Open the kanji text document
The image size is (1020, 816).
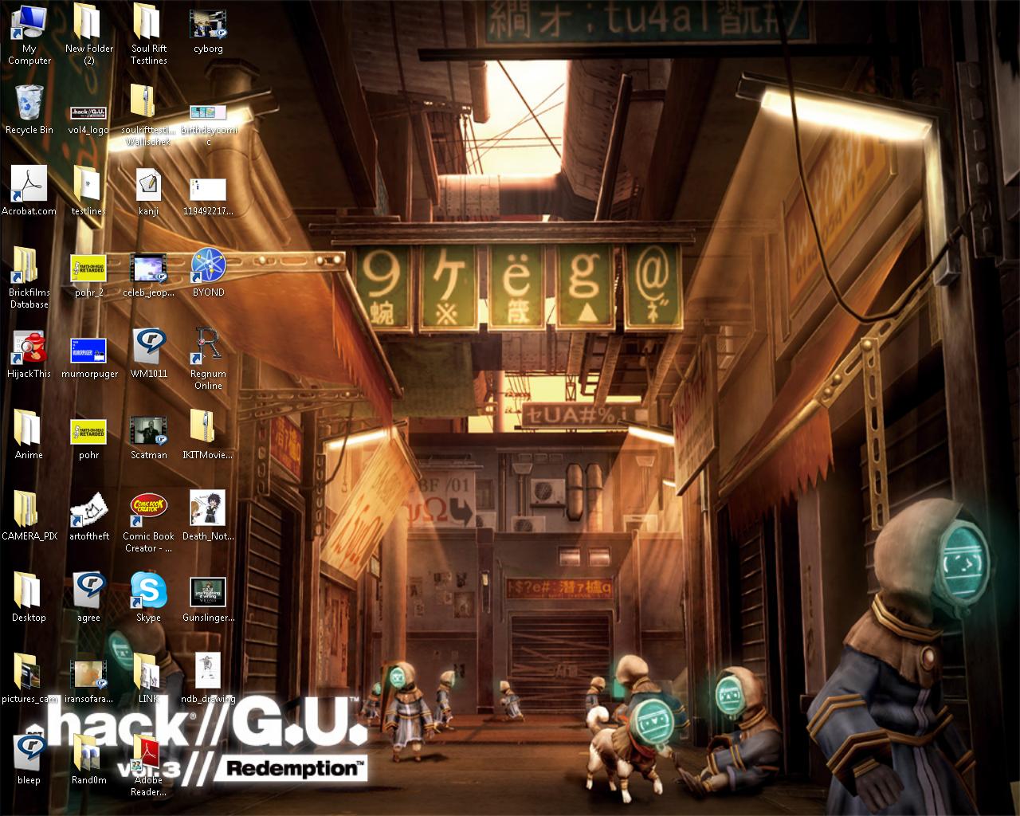pyautogui.click(x=148, y=189)
